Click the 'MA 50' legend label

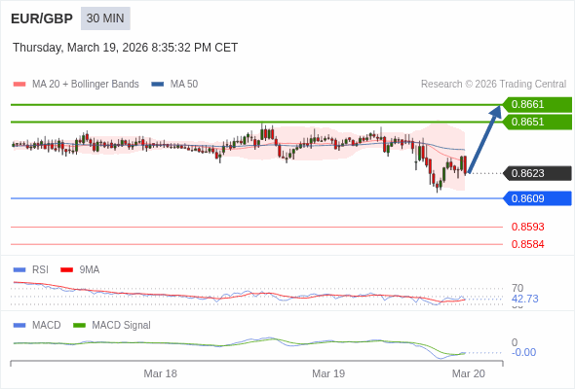click(x=184, y=85)
